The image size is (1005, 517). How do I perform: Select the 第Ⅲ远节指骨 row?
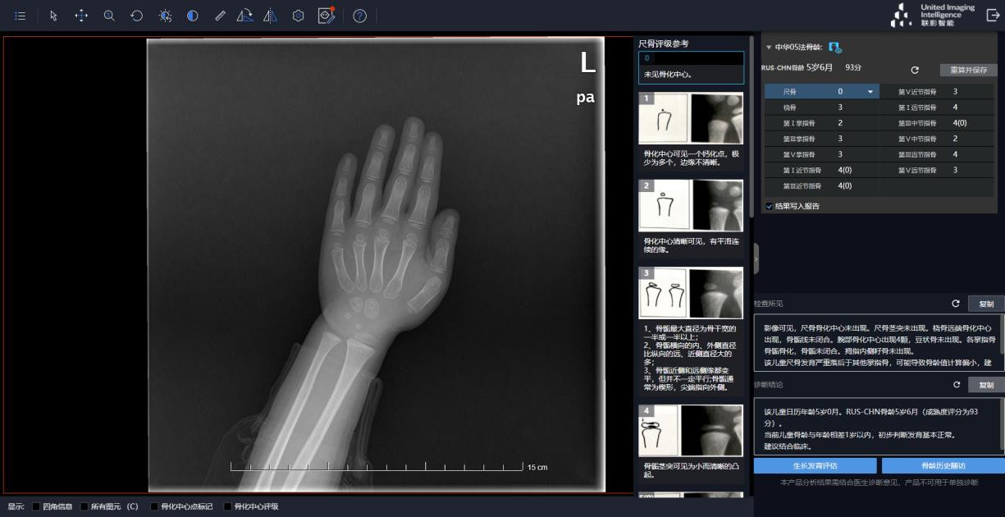click(937, 154)
